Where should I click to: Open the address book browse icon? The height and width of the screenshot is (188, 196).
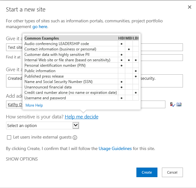click(x=179, y=104)
